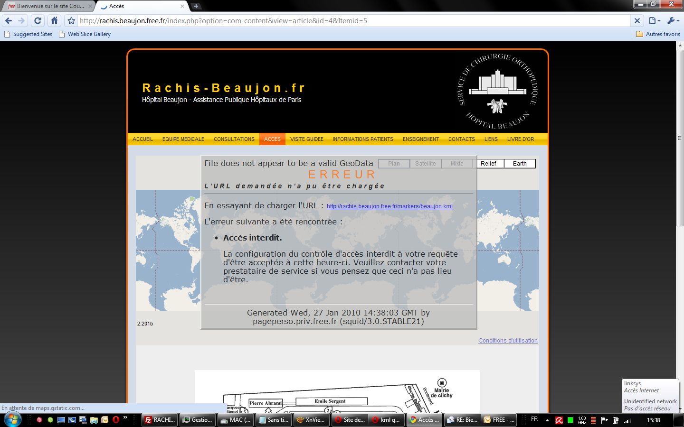Expand the quick launch overflow chevron
684x427 pixels.
(125, 418)
